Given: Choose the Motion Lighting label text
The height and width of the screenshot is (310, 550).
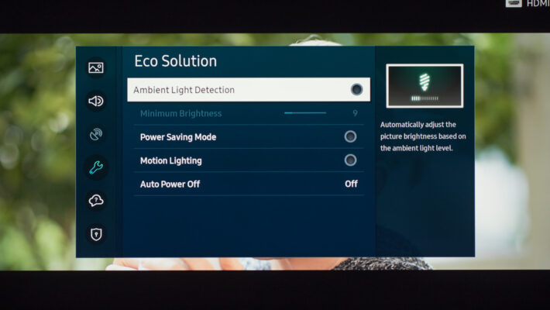Looking at the screenshot, I should [x=171, y=160].
